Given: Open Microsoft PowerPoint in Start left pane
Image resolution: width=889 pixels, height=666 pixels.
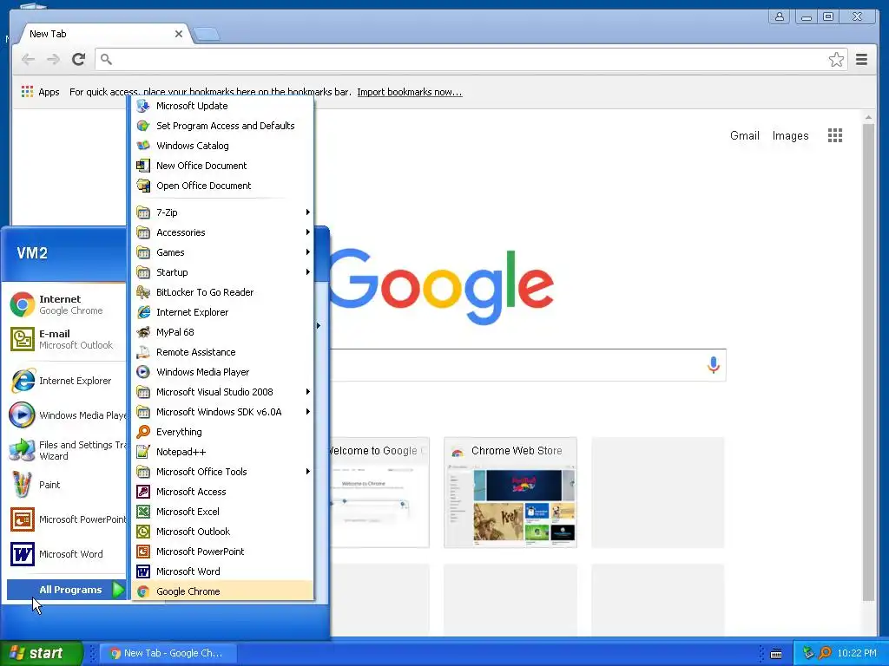Looking at the screenshot, I should 66,519.
